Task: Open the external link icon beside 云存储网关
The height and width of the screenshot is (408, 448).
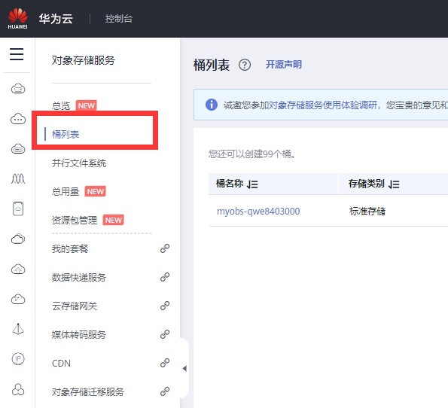Action: [165, 306]
